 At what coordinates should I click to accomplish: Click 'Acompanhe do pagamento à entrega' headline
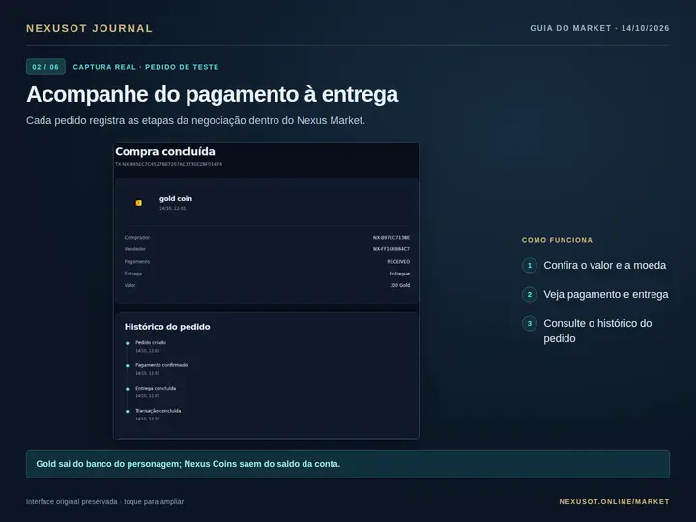coord(212,95)
